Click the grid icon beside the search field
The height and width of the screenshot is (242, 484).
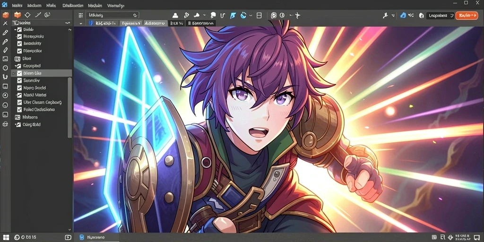coord(80,15)
